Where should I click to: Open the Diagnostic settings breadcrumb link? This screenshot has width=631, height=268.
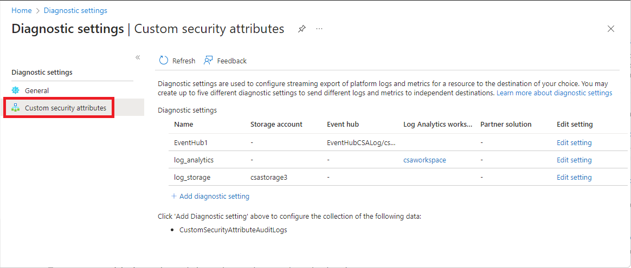pyautogui.click(x=75, y=10)
